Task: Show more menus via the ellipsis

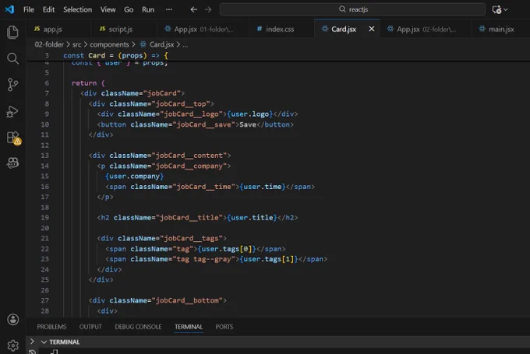Action: tap(169, 9)
